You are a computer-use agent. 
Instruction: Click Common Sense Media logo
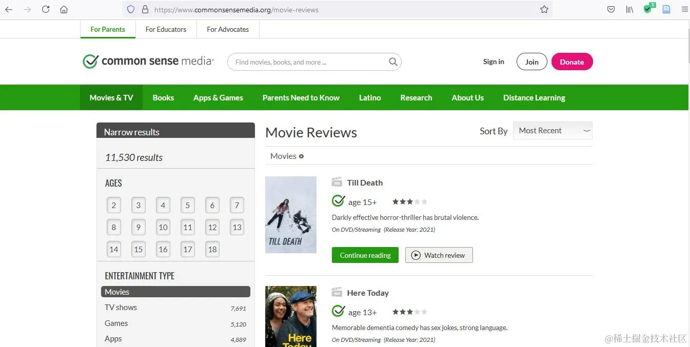pyautogui.click(x=148, y=62)
